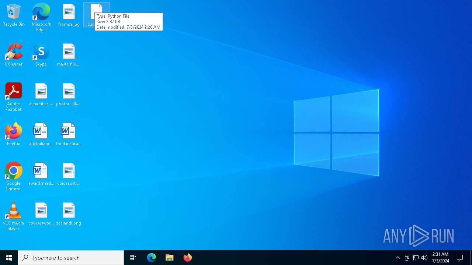This screenshot has height=265, width=472.
Task: Launch Edge from the taskbar
Action: pyautogui.click(x=152, y=258)
